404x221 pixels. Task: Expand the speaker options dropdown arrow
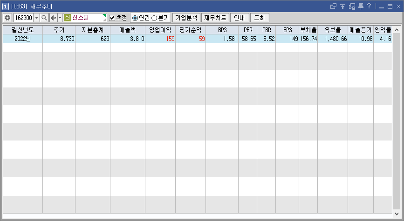click(60, 18)
